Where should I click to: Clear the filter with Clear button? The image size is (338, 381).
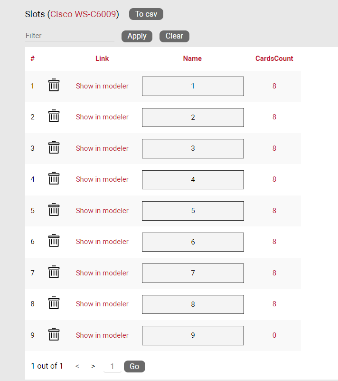(x=174, y=36)
